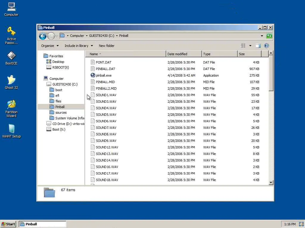Select the SOUND12.WAV file name
The height and width of the screenshot is (228, 305).
107,147
